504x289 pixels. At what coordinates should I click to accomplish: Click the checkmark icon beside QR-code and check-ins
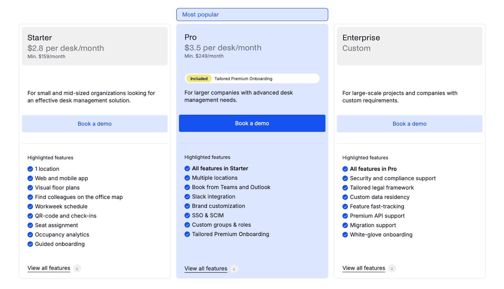[x=30, y=216]
